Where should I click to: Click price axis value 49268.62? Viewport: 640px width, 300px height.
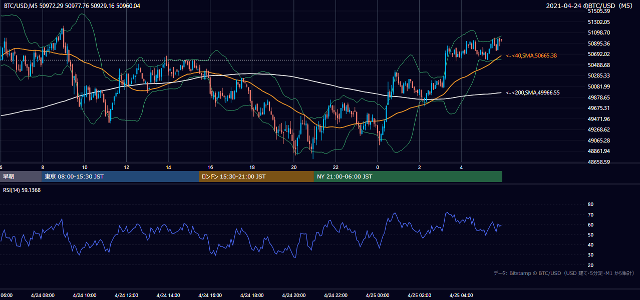tap(598, 129)
